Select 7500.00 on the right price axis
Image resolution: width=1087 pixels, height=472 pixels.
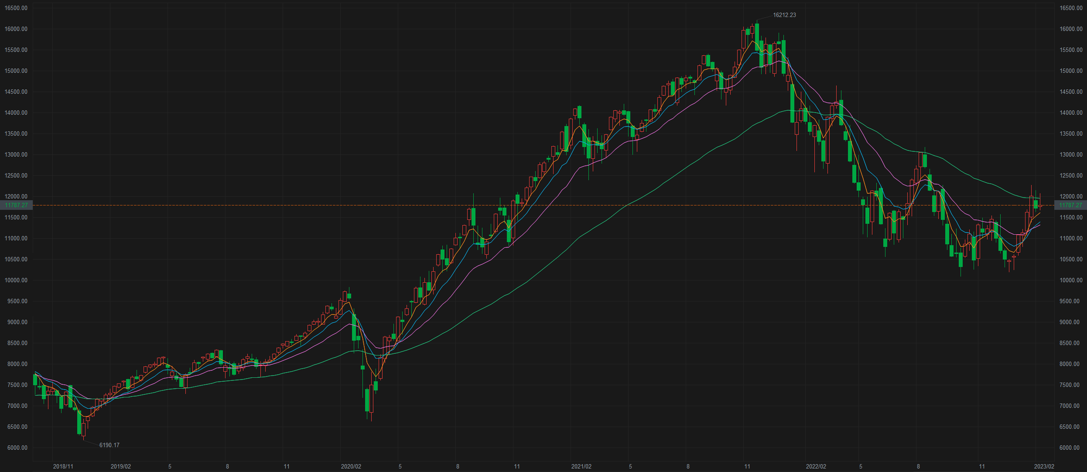point(1070,385)
